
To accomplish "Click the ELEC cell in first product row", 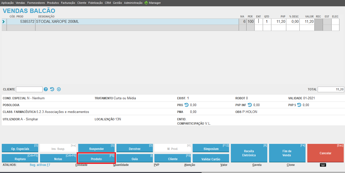I will pyautogui.click(x=335, y=22).
